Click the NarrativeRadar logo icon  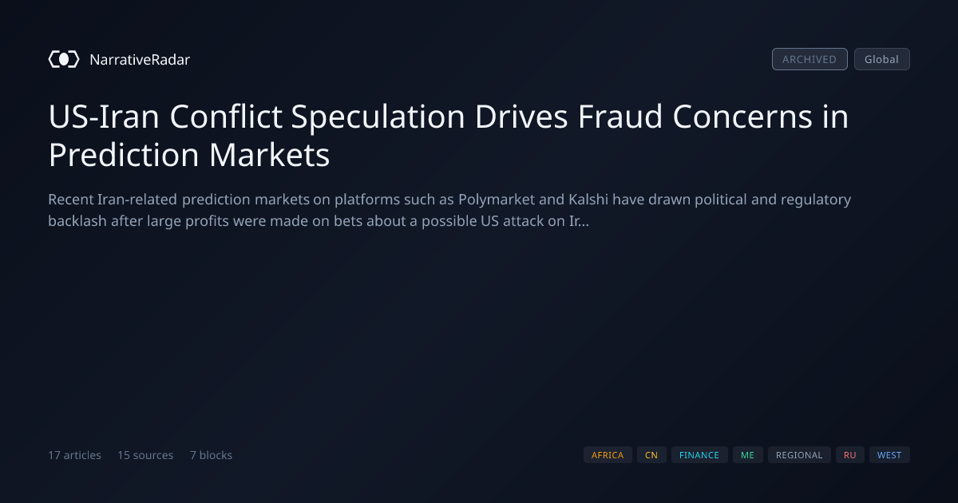[x=64, y=59]
